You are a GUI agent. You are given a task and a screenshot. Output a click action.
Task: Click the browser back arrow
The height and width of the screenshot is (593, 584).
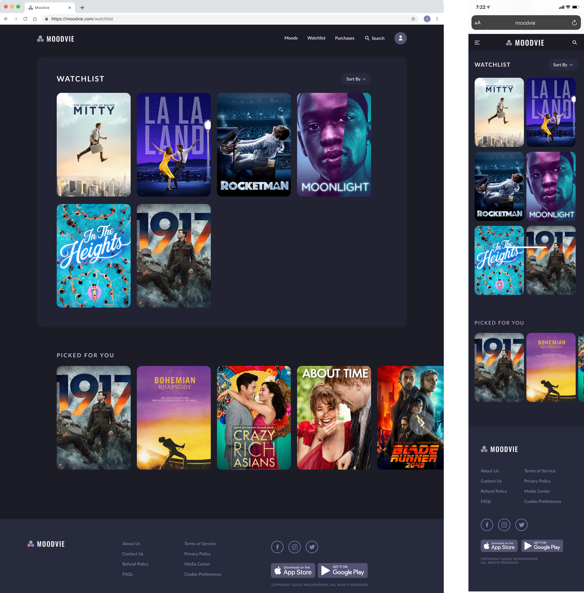[x=6, y=19]
